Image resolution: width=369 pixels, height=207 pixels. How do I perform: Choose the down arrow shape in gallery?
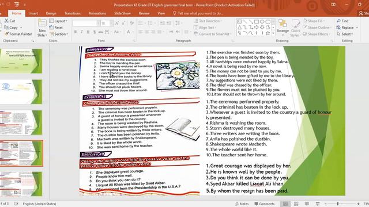262,28
